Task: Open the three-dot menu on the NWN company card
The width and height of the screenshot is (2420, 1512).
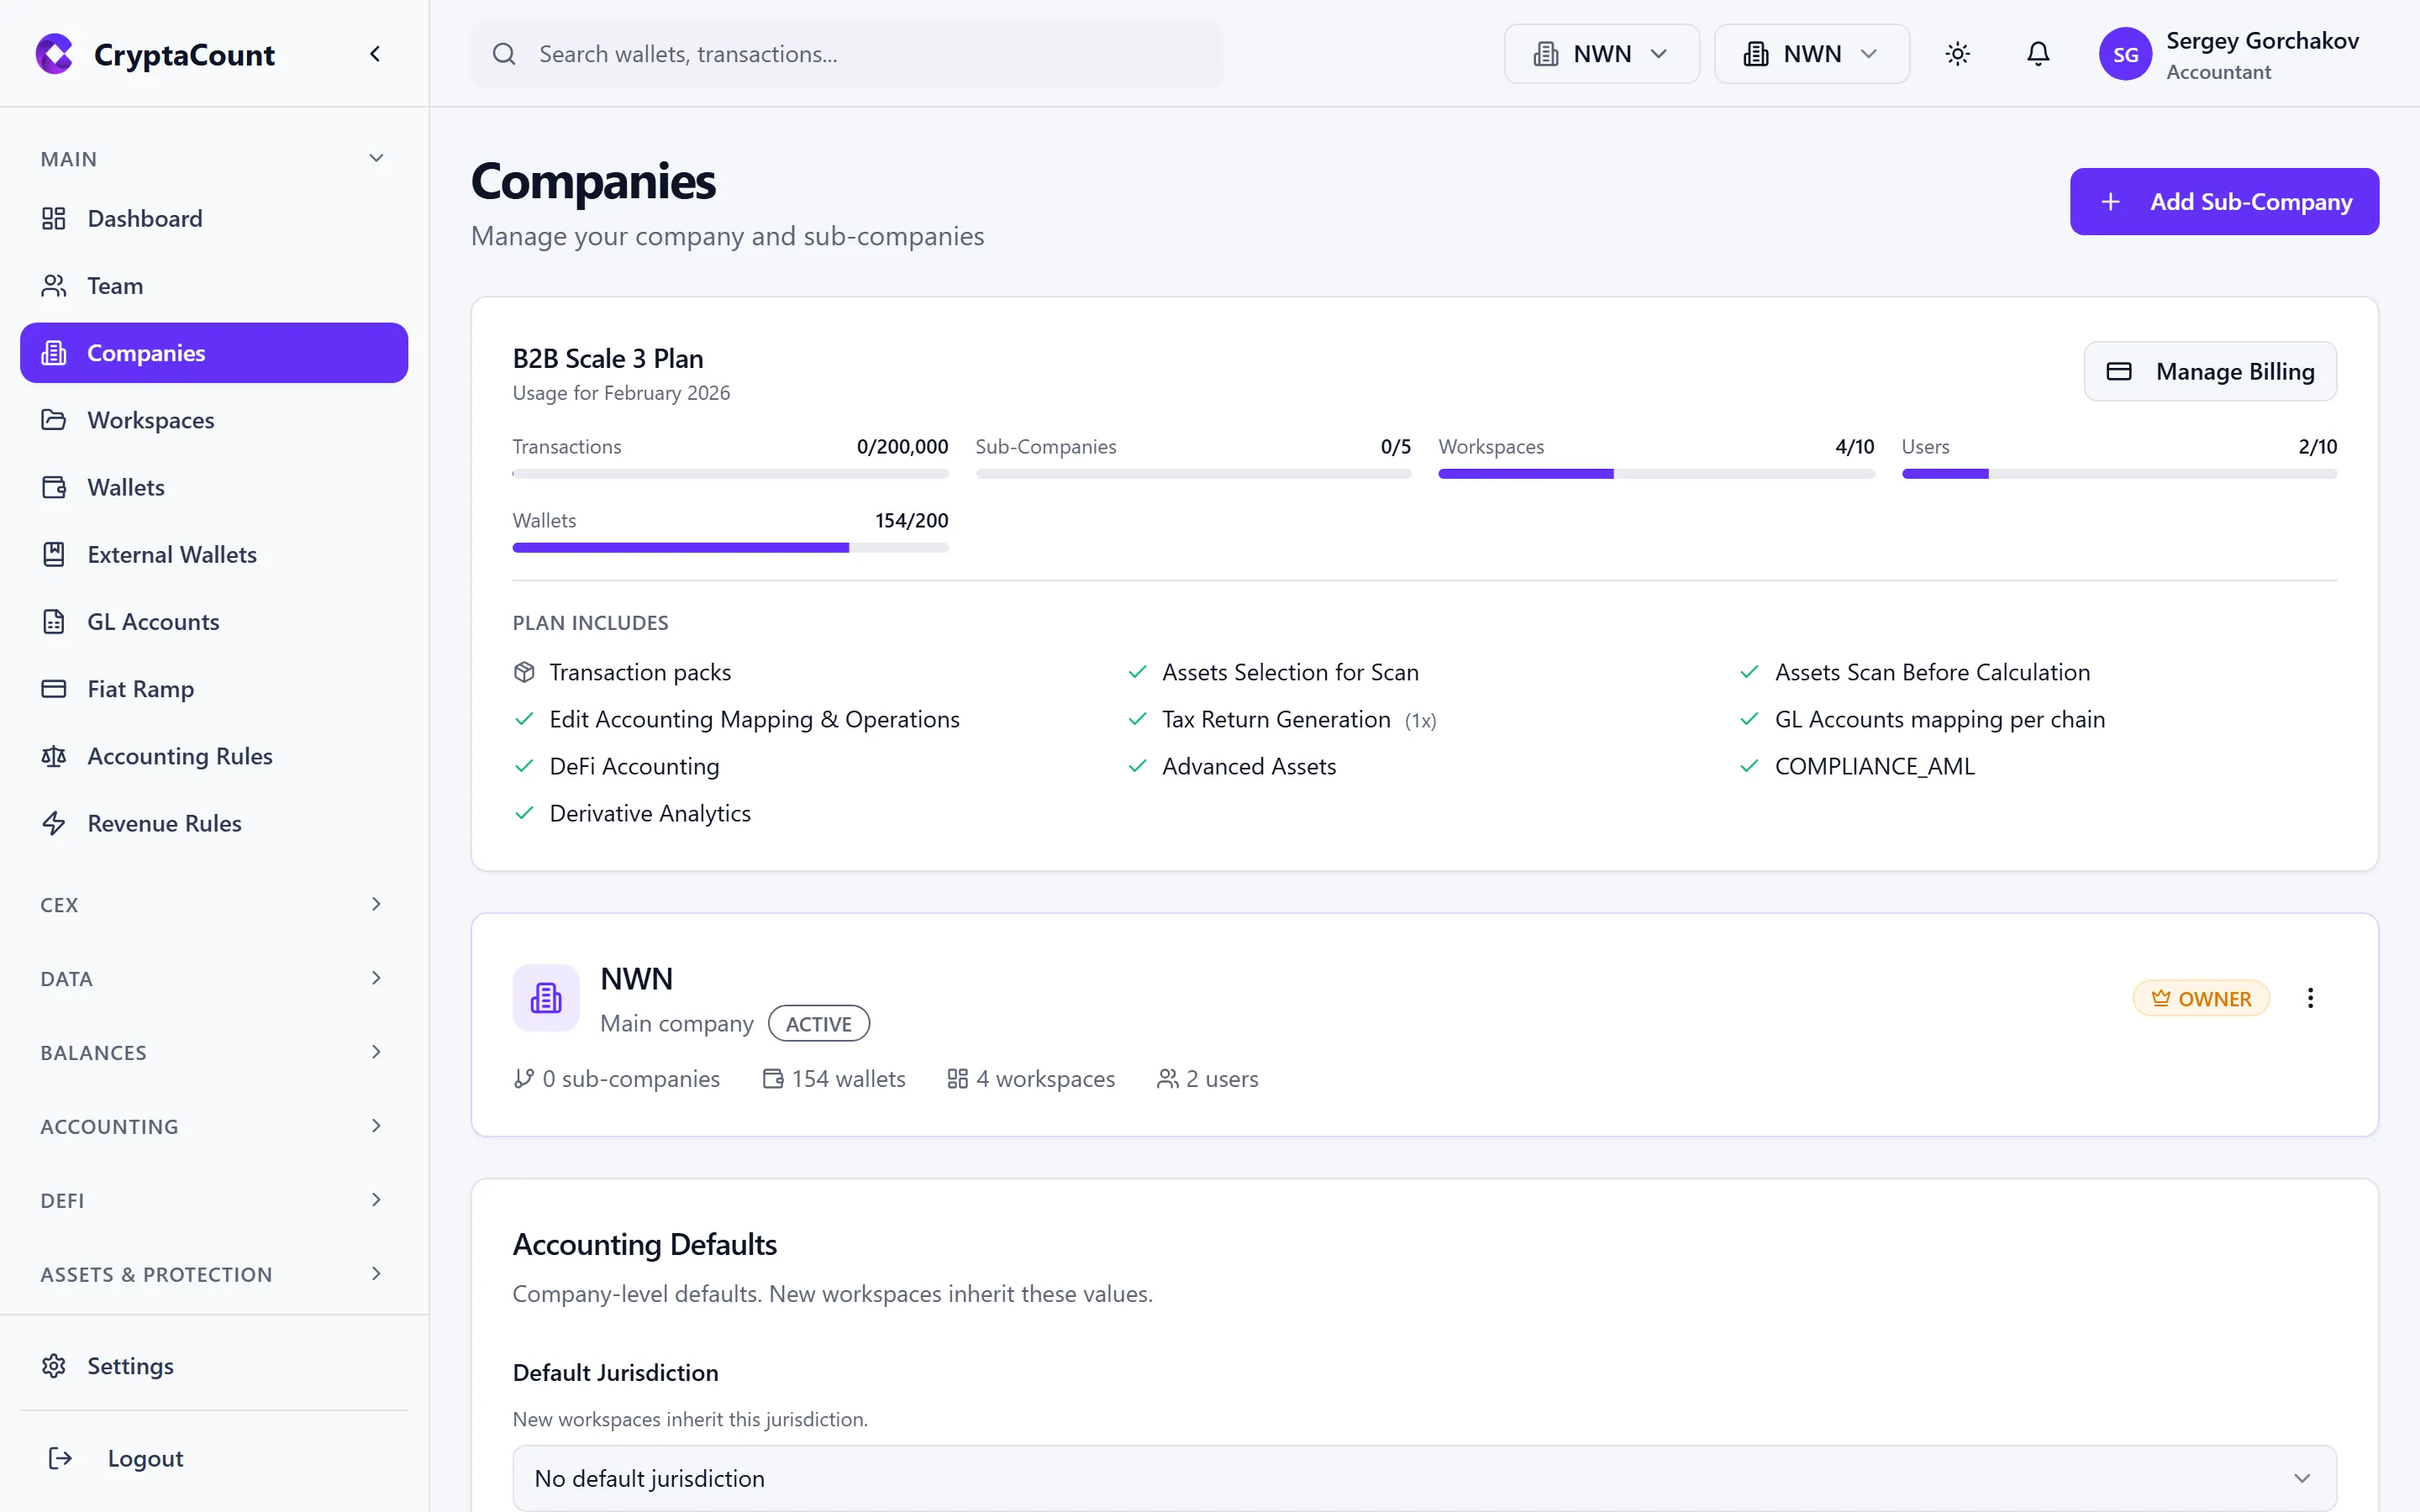Action: [2310, 997]
